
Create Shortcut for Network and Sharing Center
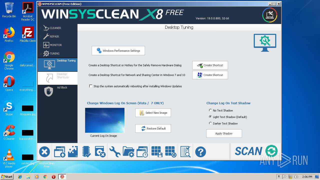pos(210,75)
